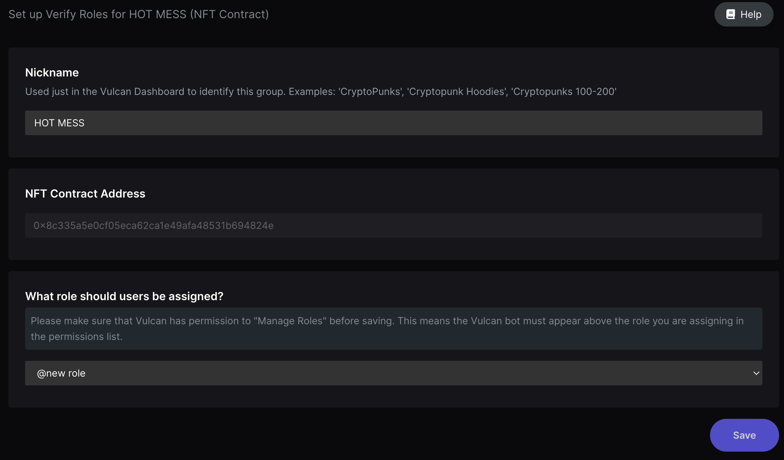Click the book icon in Help button

(x=731, y=14)
